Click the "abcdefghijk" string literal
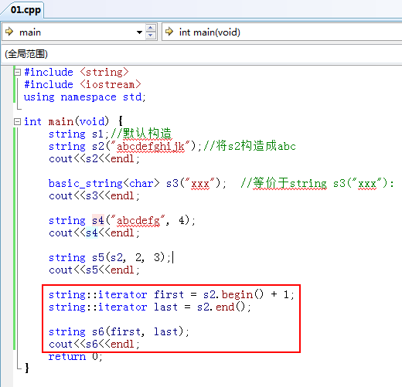 (x=151, y=146)
